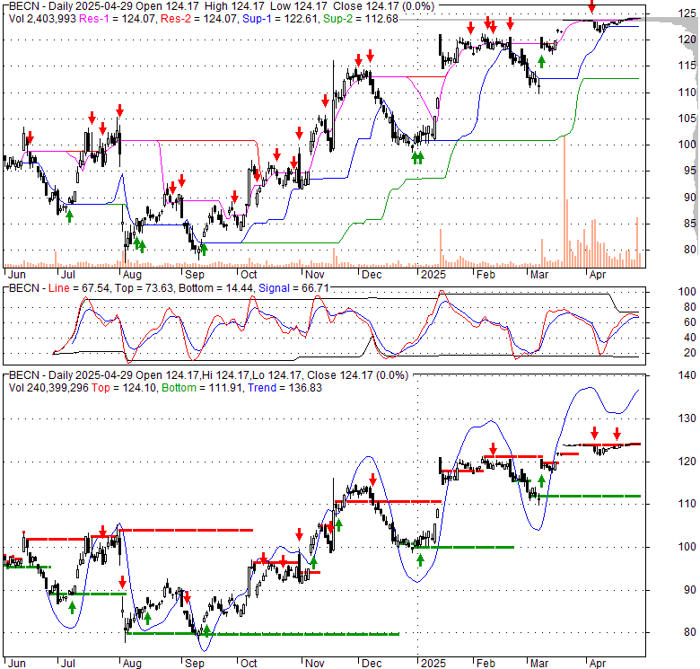Click '2025' on the top chart time axis

433,274
